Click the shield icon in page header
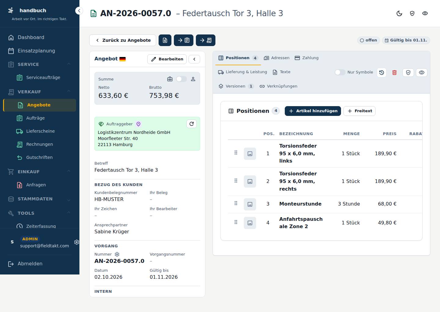The image size is (440, 312). [x=412, y=13]
